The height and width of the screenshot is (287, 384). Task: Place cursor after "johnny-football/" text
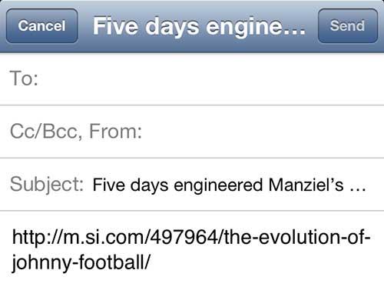pyautogui.click(x=151, y=263)
